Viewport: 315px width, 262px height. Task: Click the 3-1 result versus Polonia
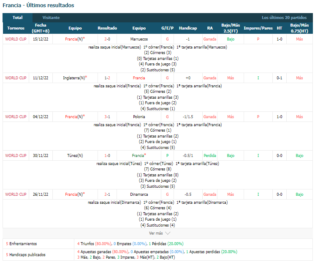pos(107,116)
